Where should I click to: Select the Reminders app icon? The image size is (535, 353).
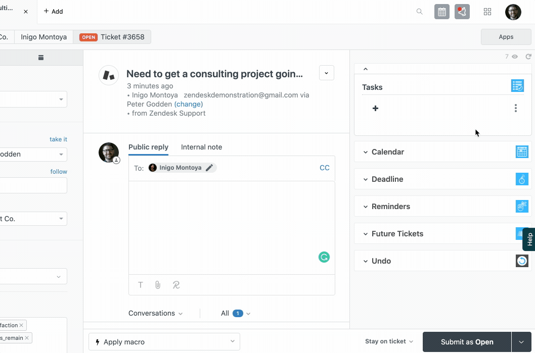click(522, 206)
